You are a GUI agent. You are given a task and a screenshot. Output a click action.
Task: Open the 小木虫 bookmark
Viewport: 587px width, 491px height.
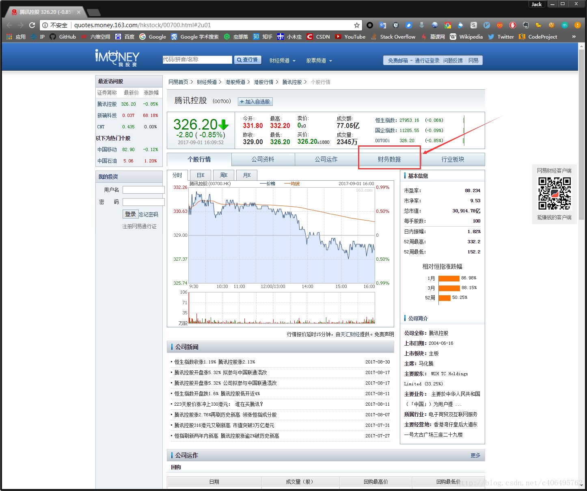tap(289, 37)
